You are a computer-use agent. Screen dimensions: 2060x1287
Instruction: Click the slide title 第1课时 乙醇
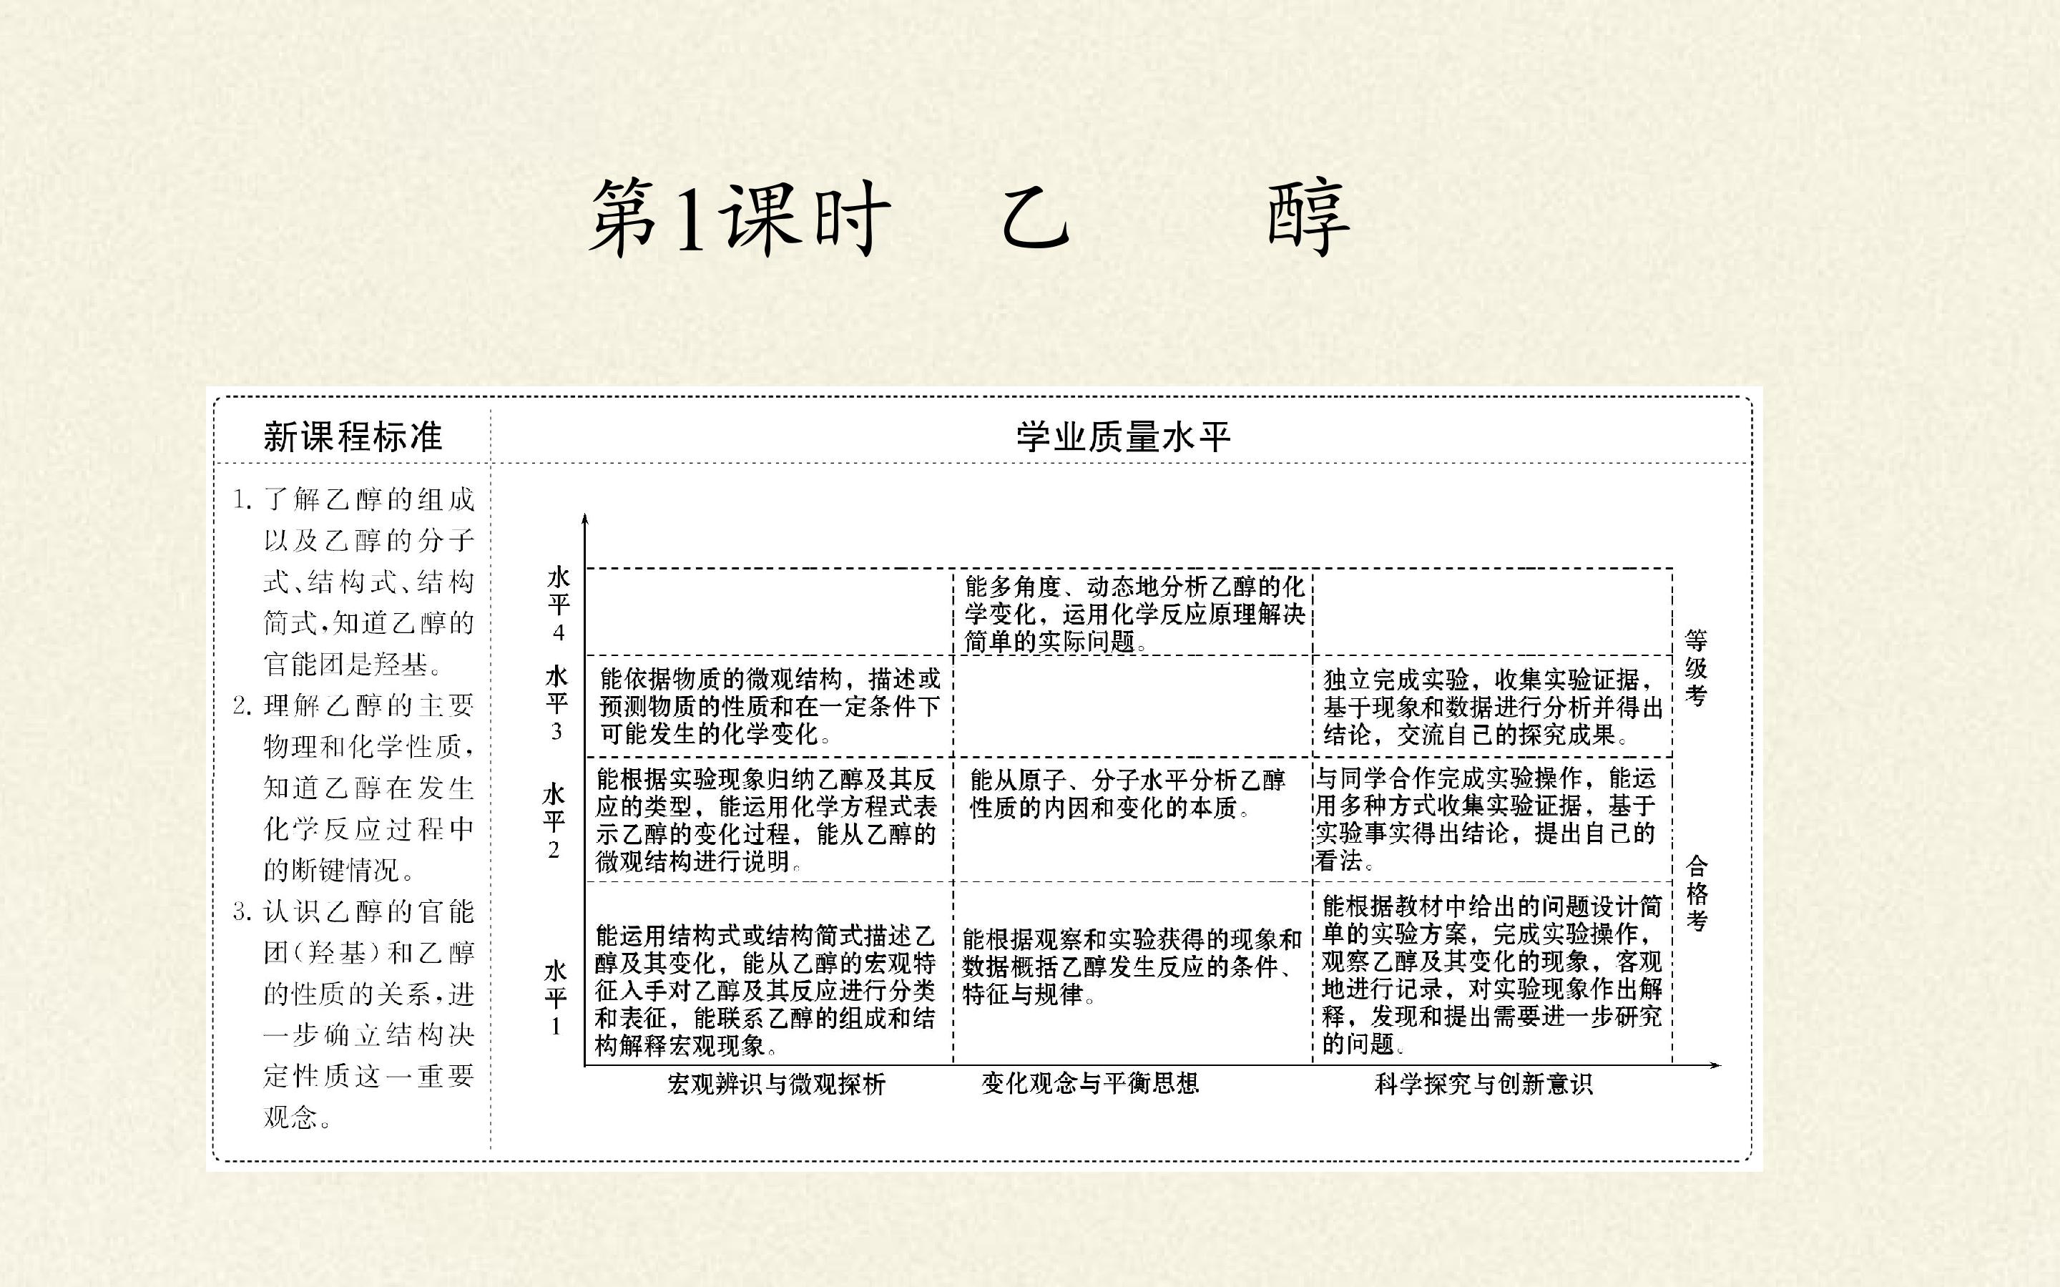(970, 217)
